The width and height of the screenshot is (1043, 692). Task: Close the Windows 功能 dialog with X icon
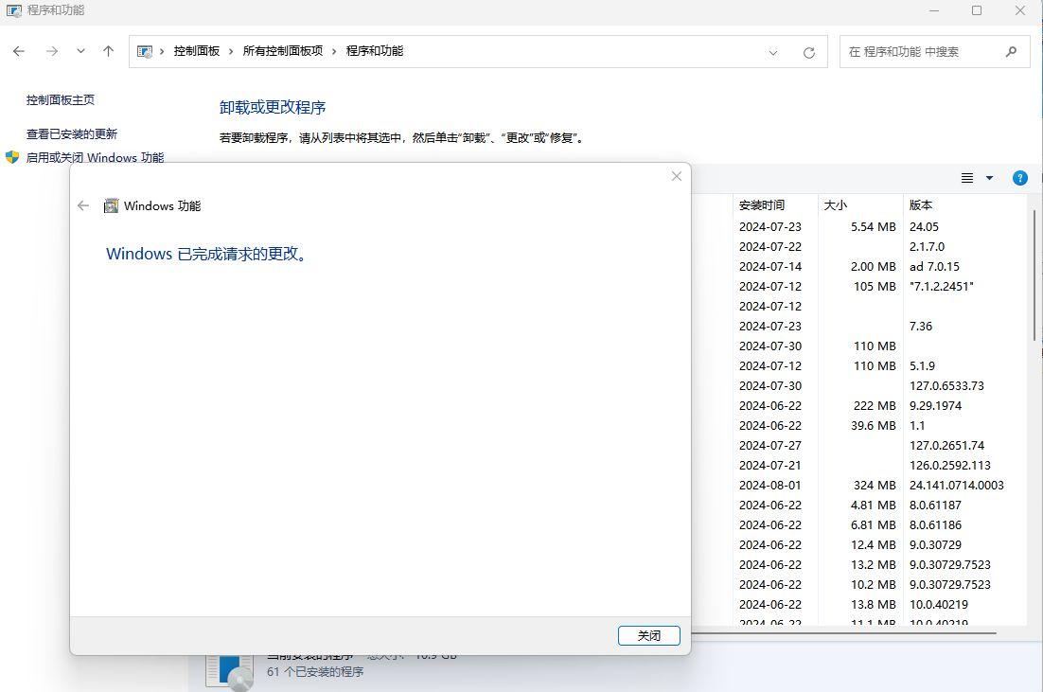tap(677, 176)
